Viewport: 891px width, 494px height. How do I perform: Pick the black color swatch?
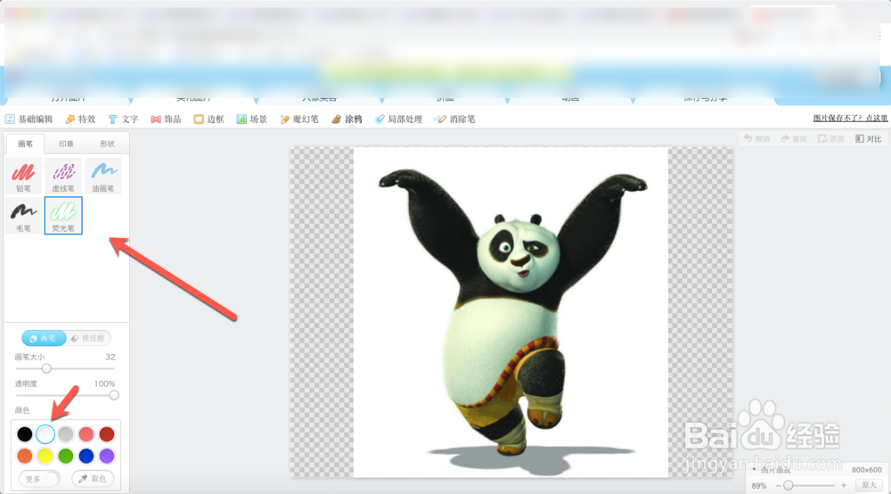(24, 434)
